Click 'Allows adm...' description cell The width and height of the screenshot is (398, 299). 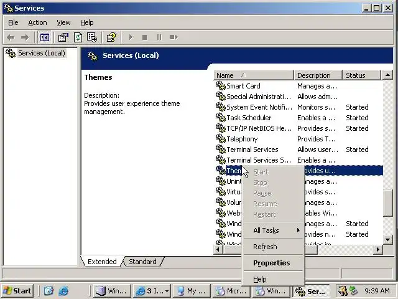(317, 97)
